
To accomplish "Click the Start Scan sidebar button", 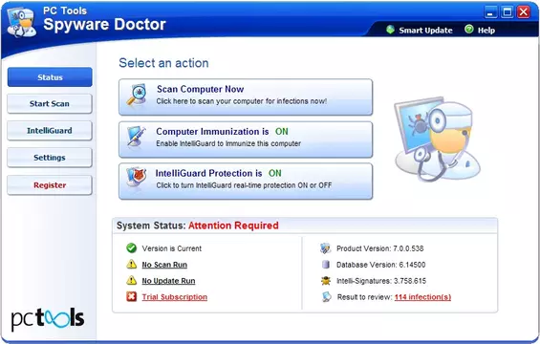I will (50, 103).
